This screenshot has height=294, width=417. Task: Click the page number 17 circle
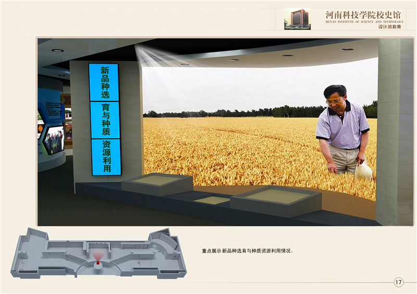[x=398, y=282]
